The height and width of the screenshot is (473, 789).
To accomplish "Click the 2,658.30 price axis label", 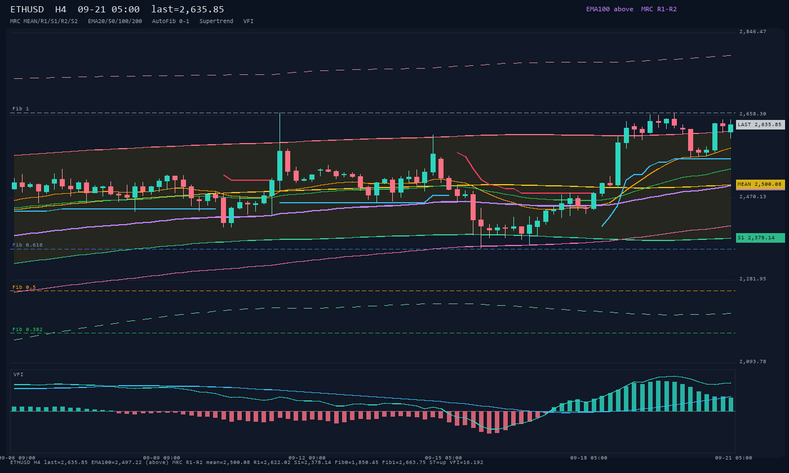I will tap(753, 114).
